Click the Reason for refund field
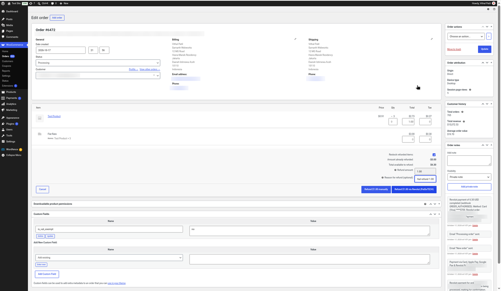Viewport: 501px width, 291px height. tap(425, 179)
